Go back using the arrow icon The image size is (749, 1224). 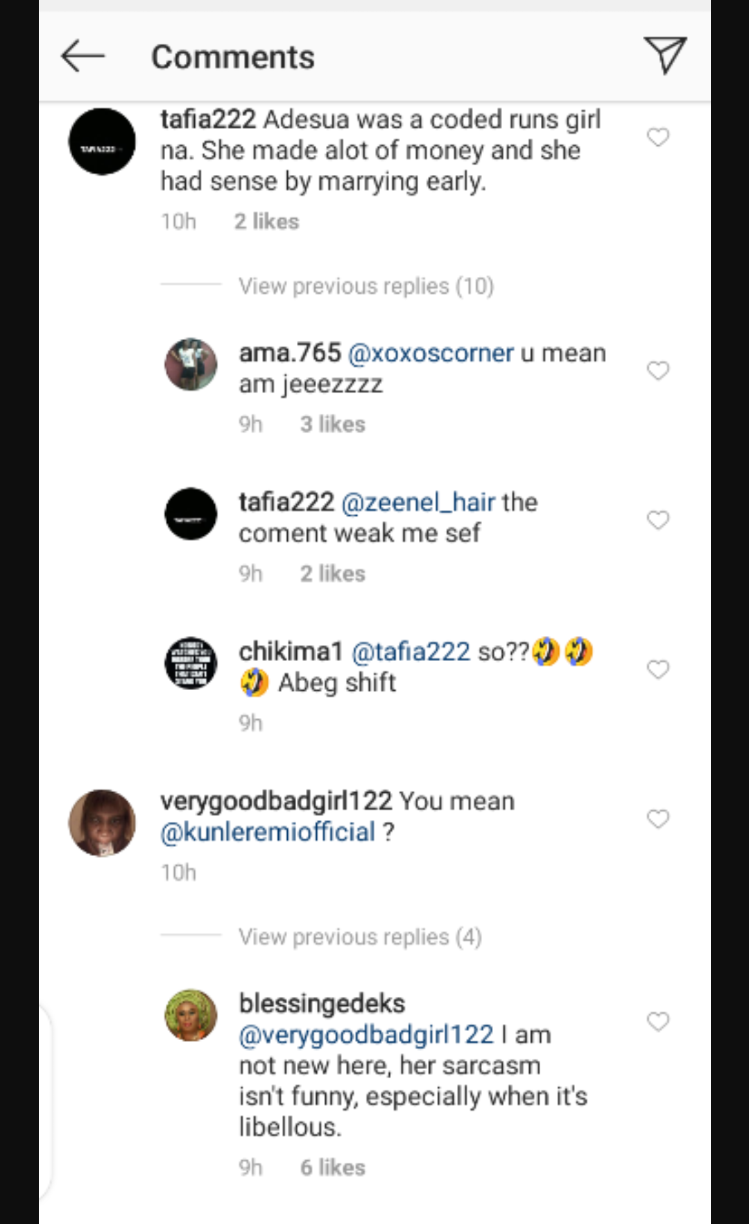pos(83,56)
